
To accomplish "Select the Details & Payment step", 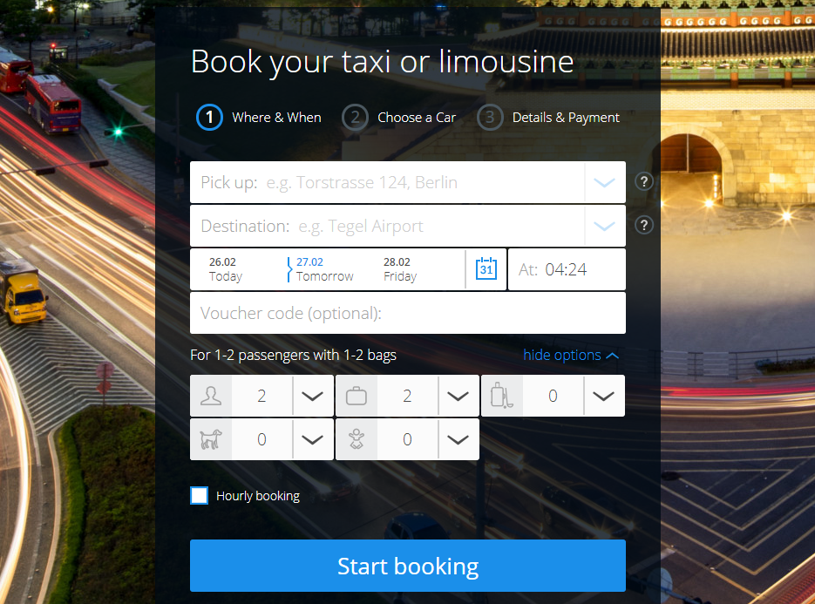I will click(566, 118).
